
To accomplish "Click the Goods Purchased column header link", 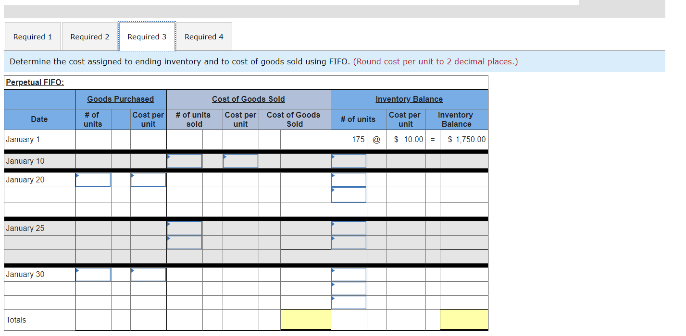I will point(121,99).
